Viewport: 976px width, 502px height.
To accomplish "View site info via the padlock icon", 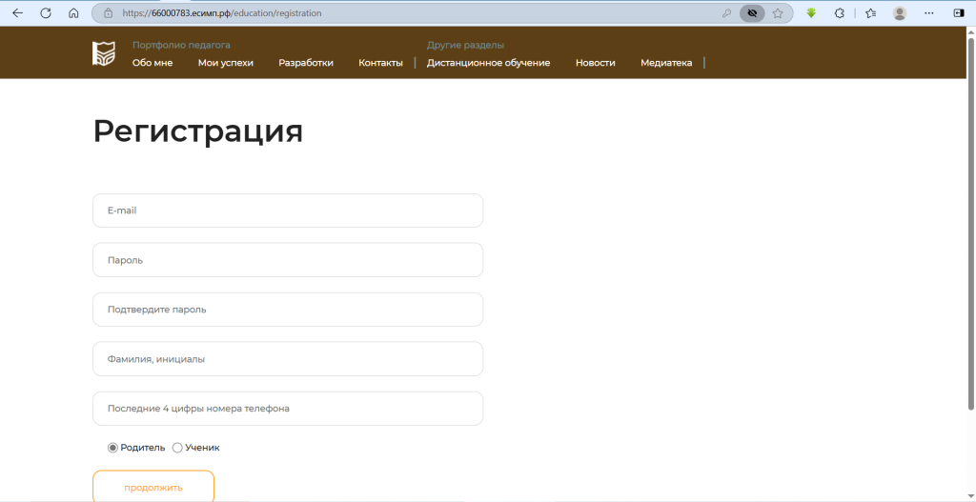I will coord(109,13).
